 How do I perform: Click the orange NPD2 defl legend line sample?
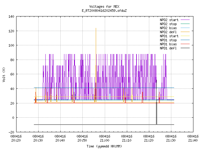pyautogui.click(x=185, y=32)
